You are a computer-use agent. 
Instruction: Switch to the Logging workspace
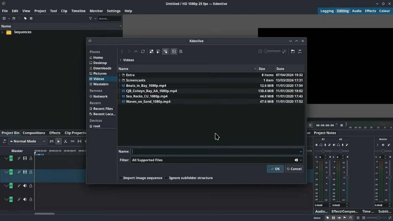pos(327,11)
